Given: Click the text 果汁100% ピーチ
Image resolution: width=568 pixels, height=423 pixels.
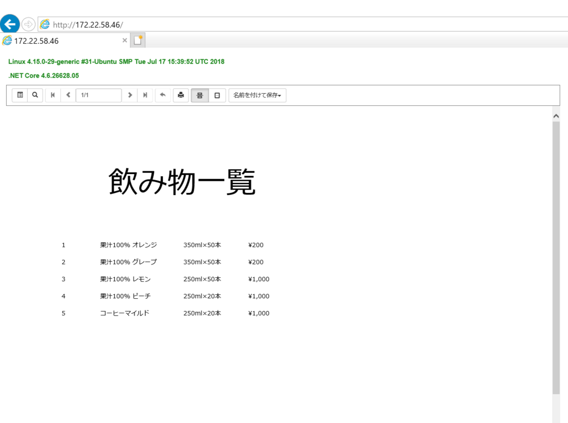Looking at the screenshot, I should pyautogui.click(x=125, y=296).
